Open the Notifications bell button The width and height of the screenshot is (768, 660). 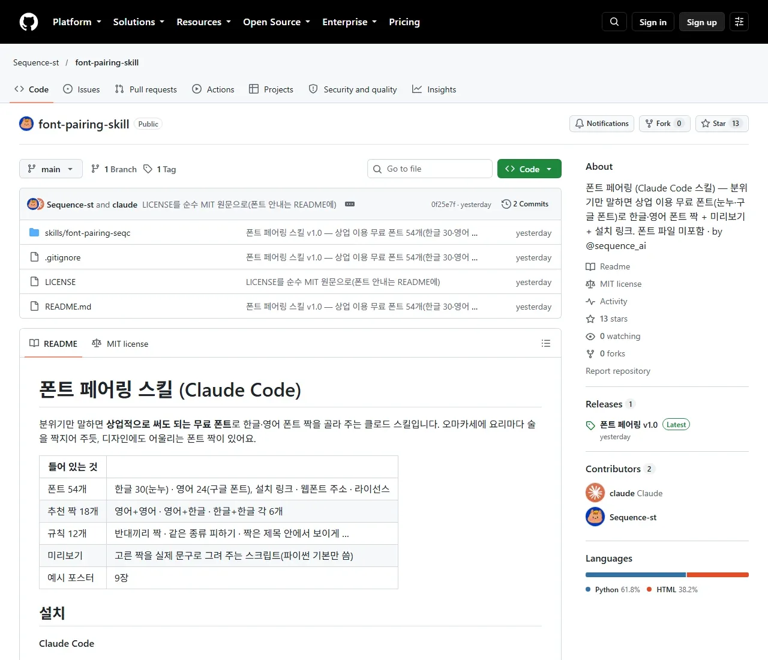(602, 124)
